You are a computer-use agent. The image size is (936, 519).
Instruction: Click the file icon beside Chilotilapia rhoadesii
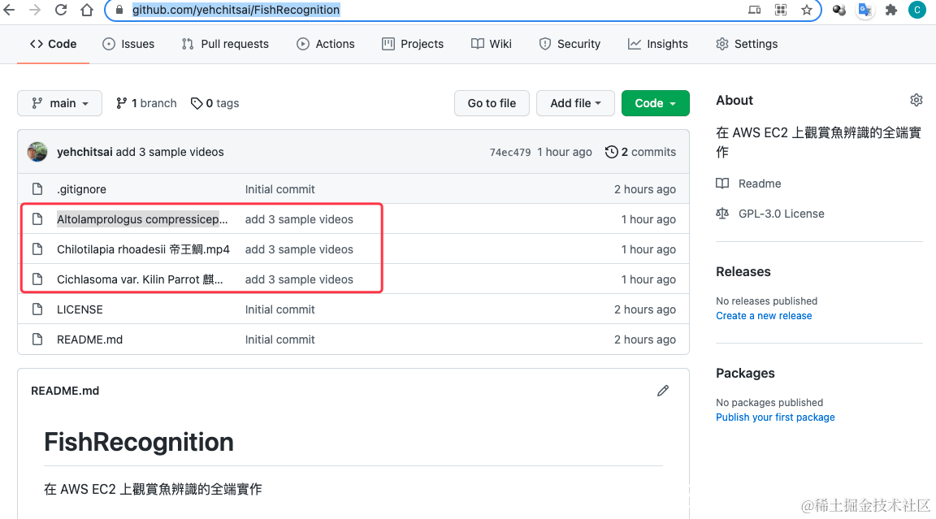(x=37, y=249)
